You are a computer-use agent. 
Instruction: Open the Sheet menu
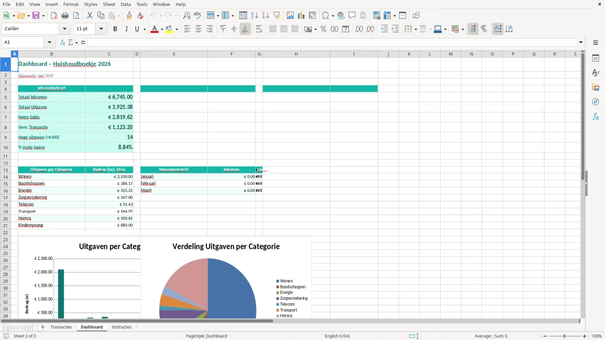point(109,4)
